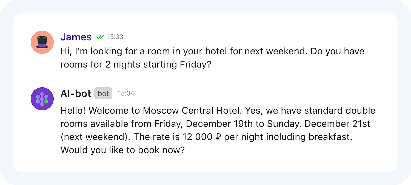Click the gray "bot" badge
The width and height of the screenshot is (411, 185).
click(103, 94)
